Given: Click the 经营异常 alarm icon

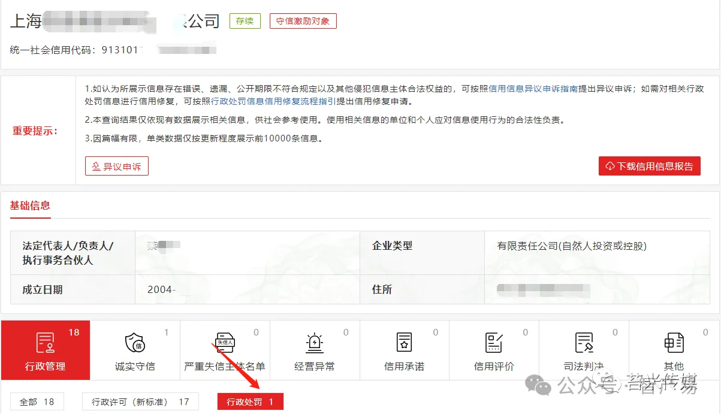Looking at the screenshot, I should 315,343.
